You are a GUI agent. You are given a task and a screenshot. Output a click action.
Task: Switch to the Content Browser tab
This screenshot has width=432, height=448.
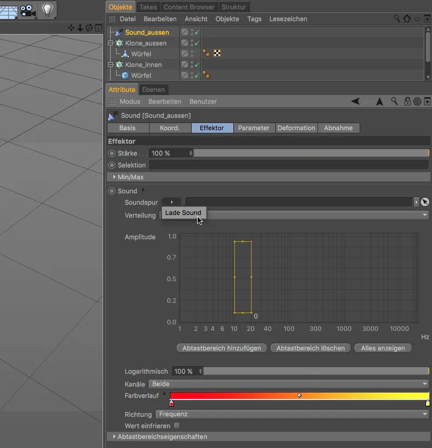(x=188, y=7)
